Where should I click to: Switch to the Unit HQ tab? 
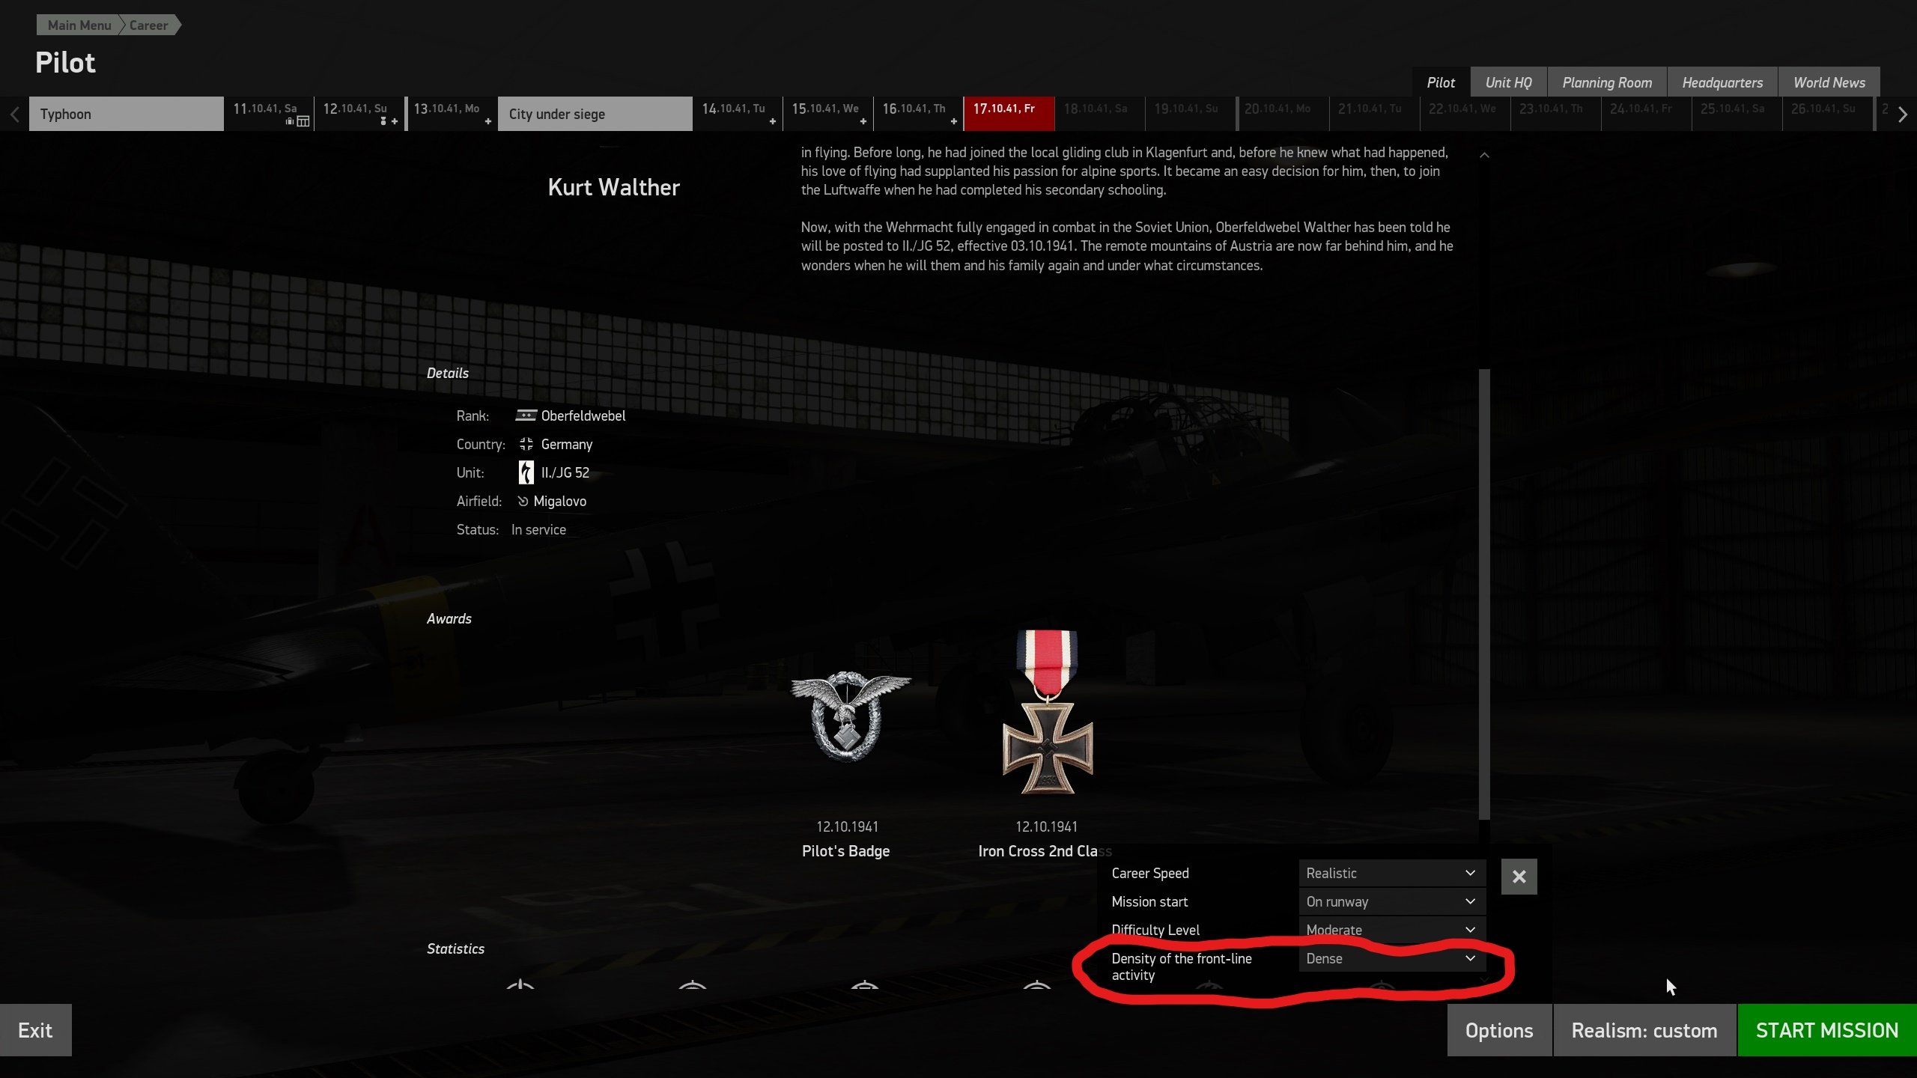1508,82
